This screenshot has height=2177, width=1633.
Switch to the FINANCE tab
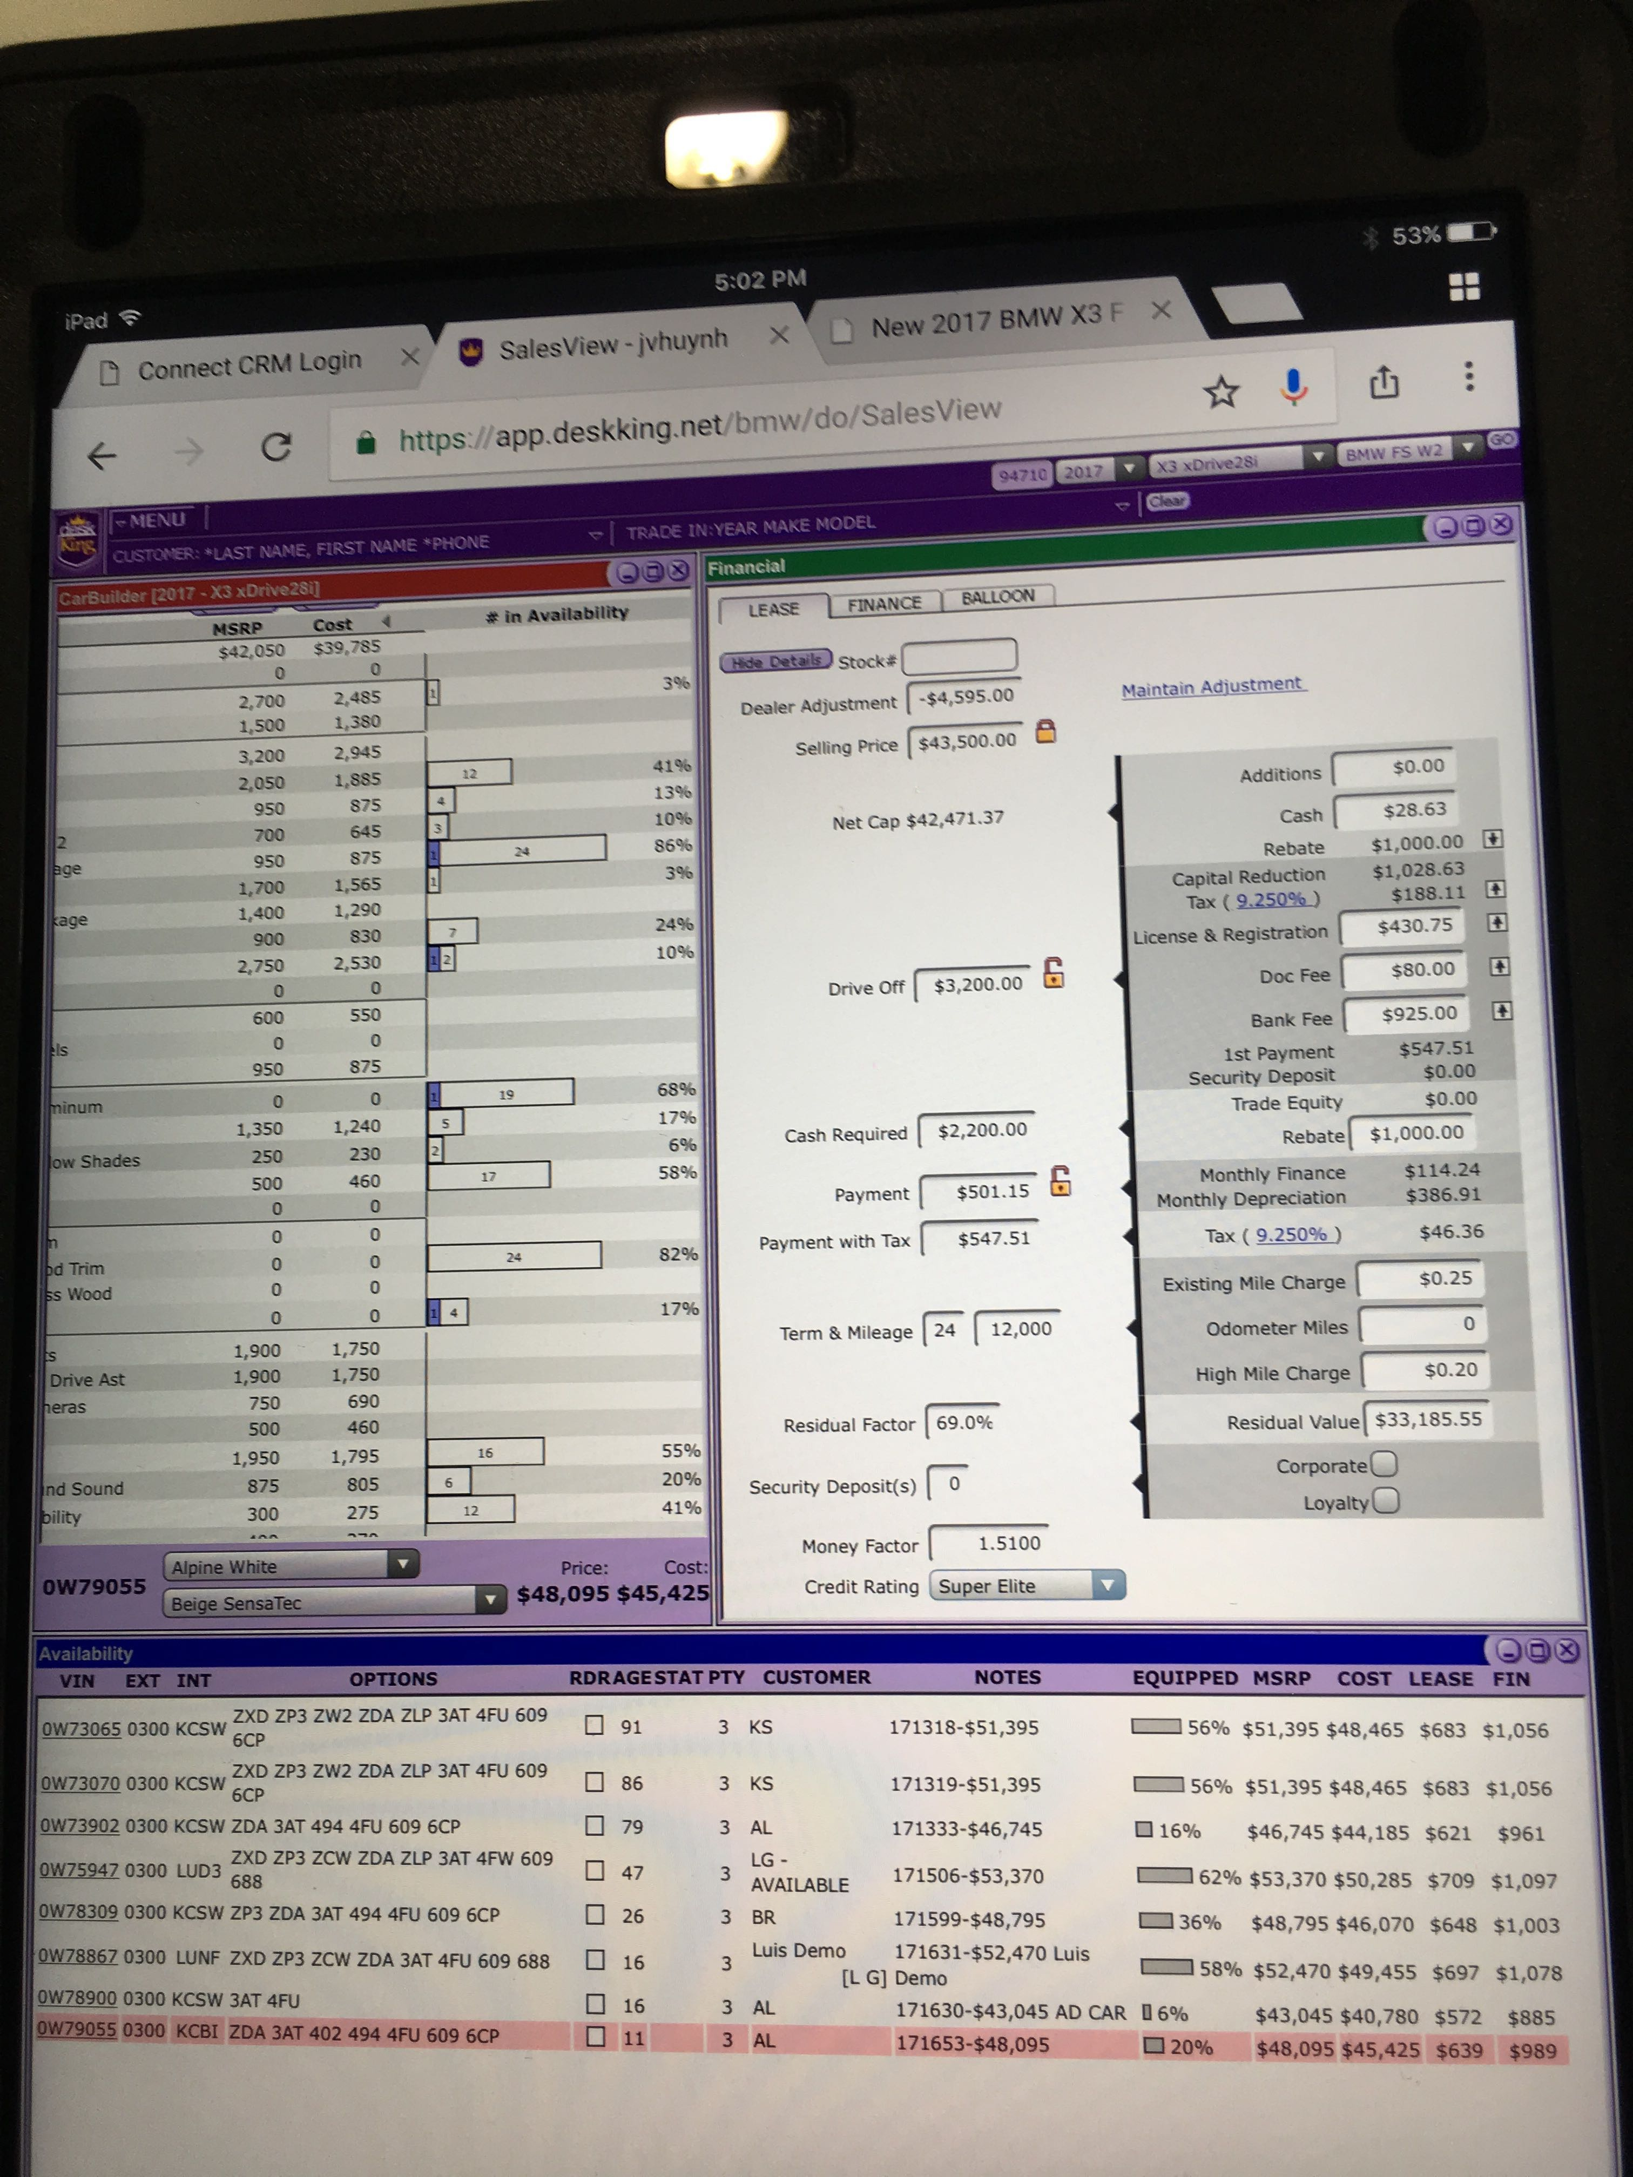884,603
